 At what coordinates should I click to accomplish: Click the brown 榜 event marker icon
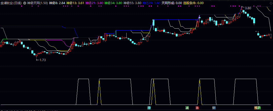pyautogui.click(x=256, y=108)
